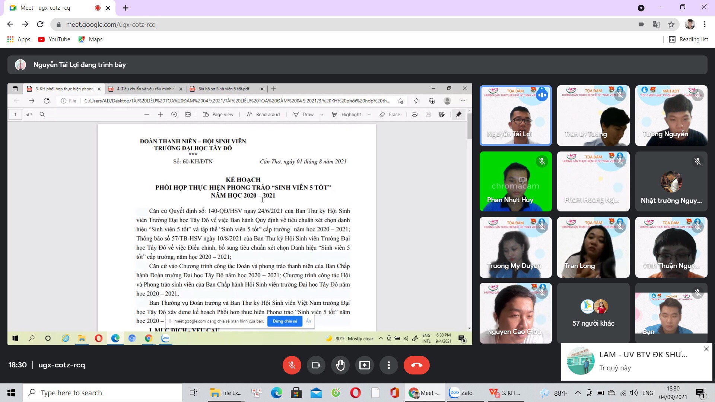Open Task View in taskbar

click(x=194, y=393)
